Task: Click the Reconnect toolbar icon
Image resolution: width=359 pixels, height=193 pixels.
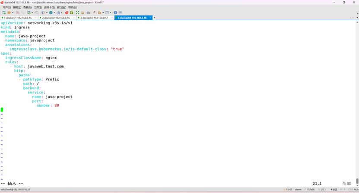Action: click(22, 12)
